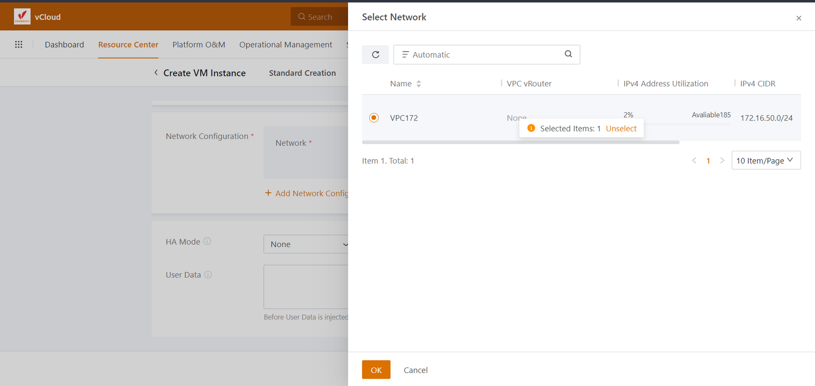Click the HA Mode info icon

(207, 241)
